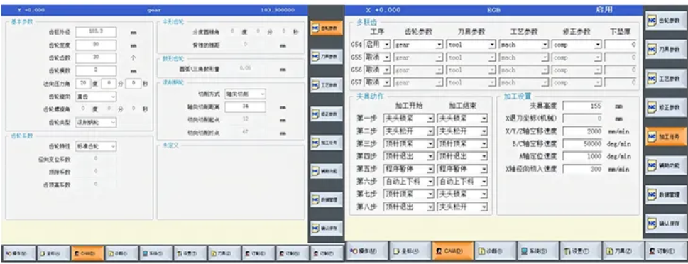
Task: Open 齿轮类型 dropdown in left window
Action: click(x=96, y=122)
